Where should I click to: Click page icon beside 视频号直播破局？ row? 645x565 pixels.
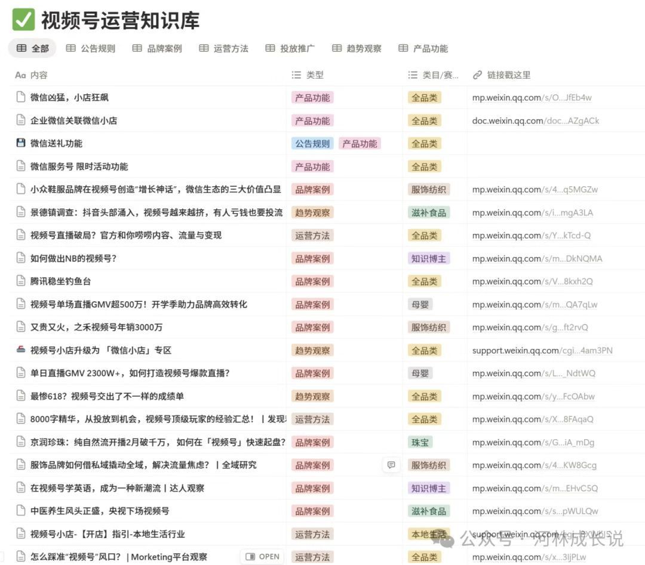(20, 235)
